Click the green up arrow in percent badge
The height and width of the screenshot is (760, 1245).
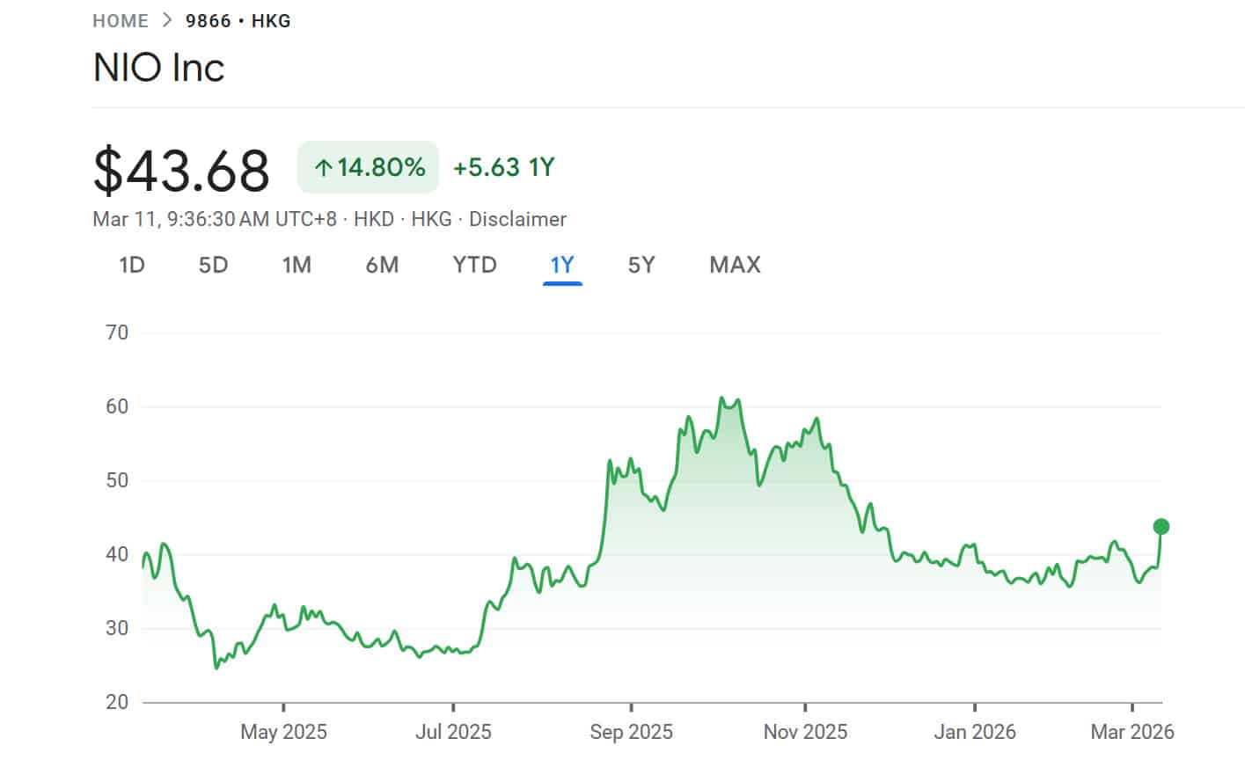click(x=323, y=167)
